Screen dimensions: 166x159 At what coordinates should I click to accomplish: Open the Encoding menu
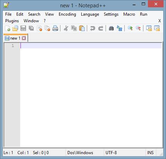[x=67, y=14]
